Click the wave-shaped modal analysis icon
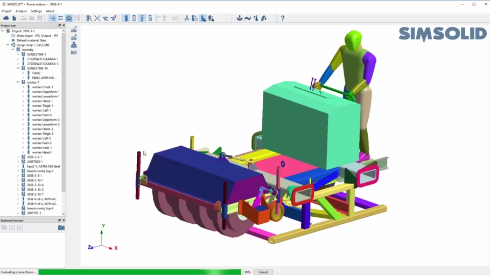This screenshot has height=275, width=490. pyautogui.click(x=248, y=18)
